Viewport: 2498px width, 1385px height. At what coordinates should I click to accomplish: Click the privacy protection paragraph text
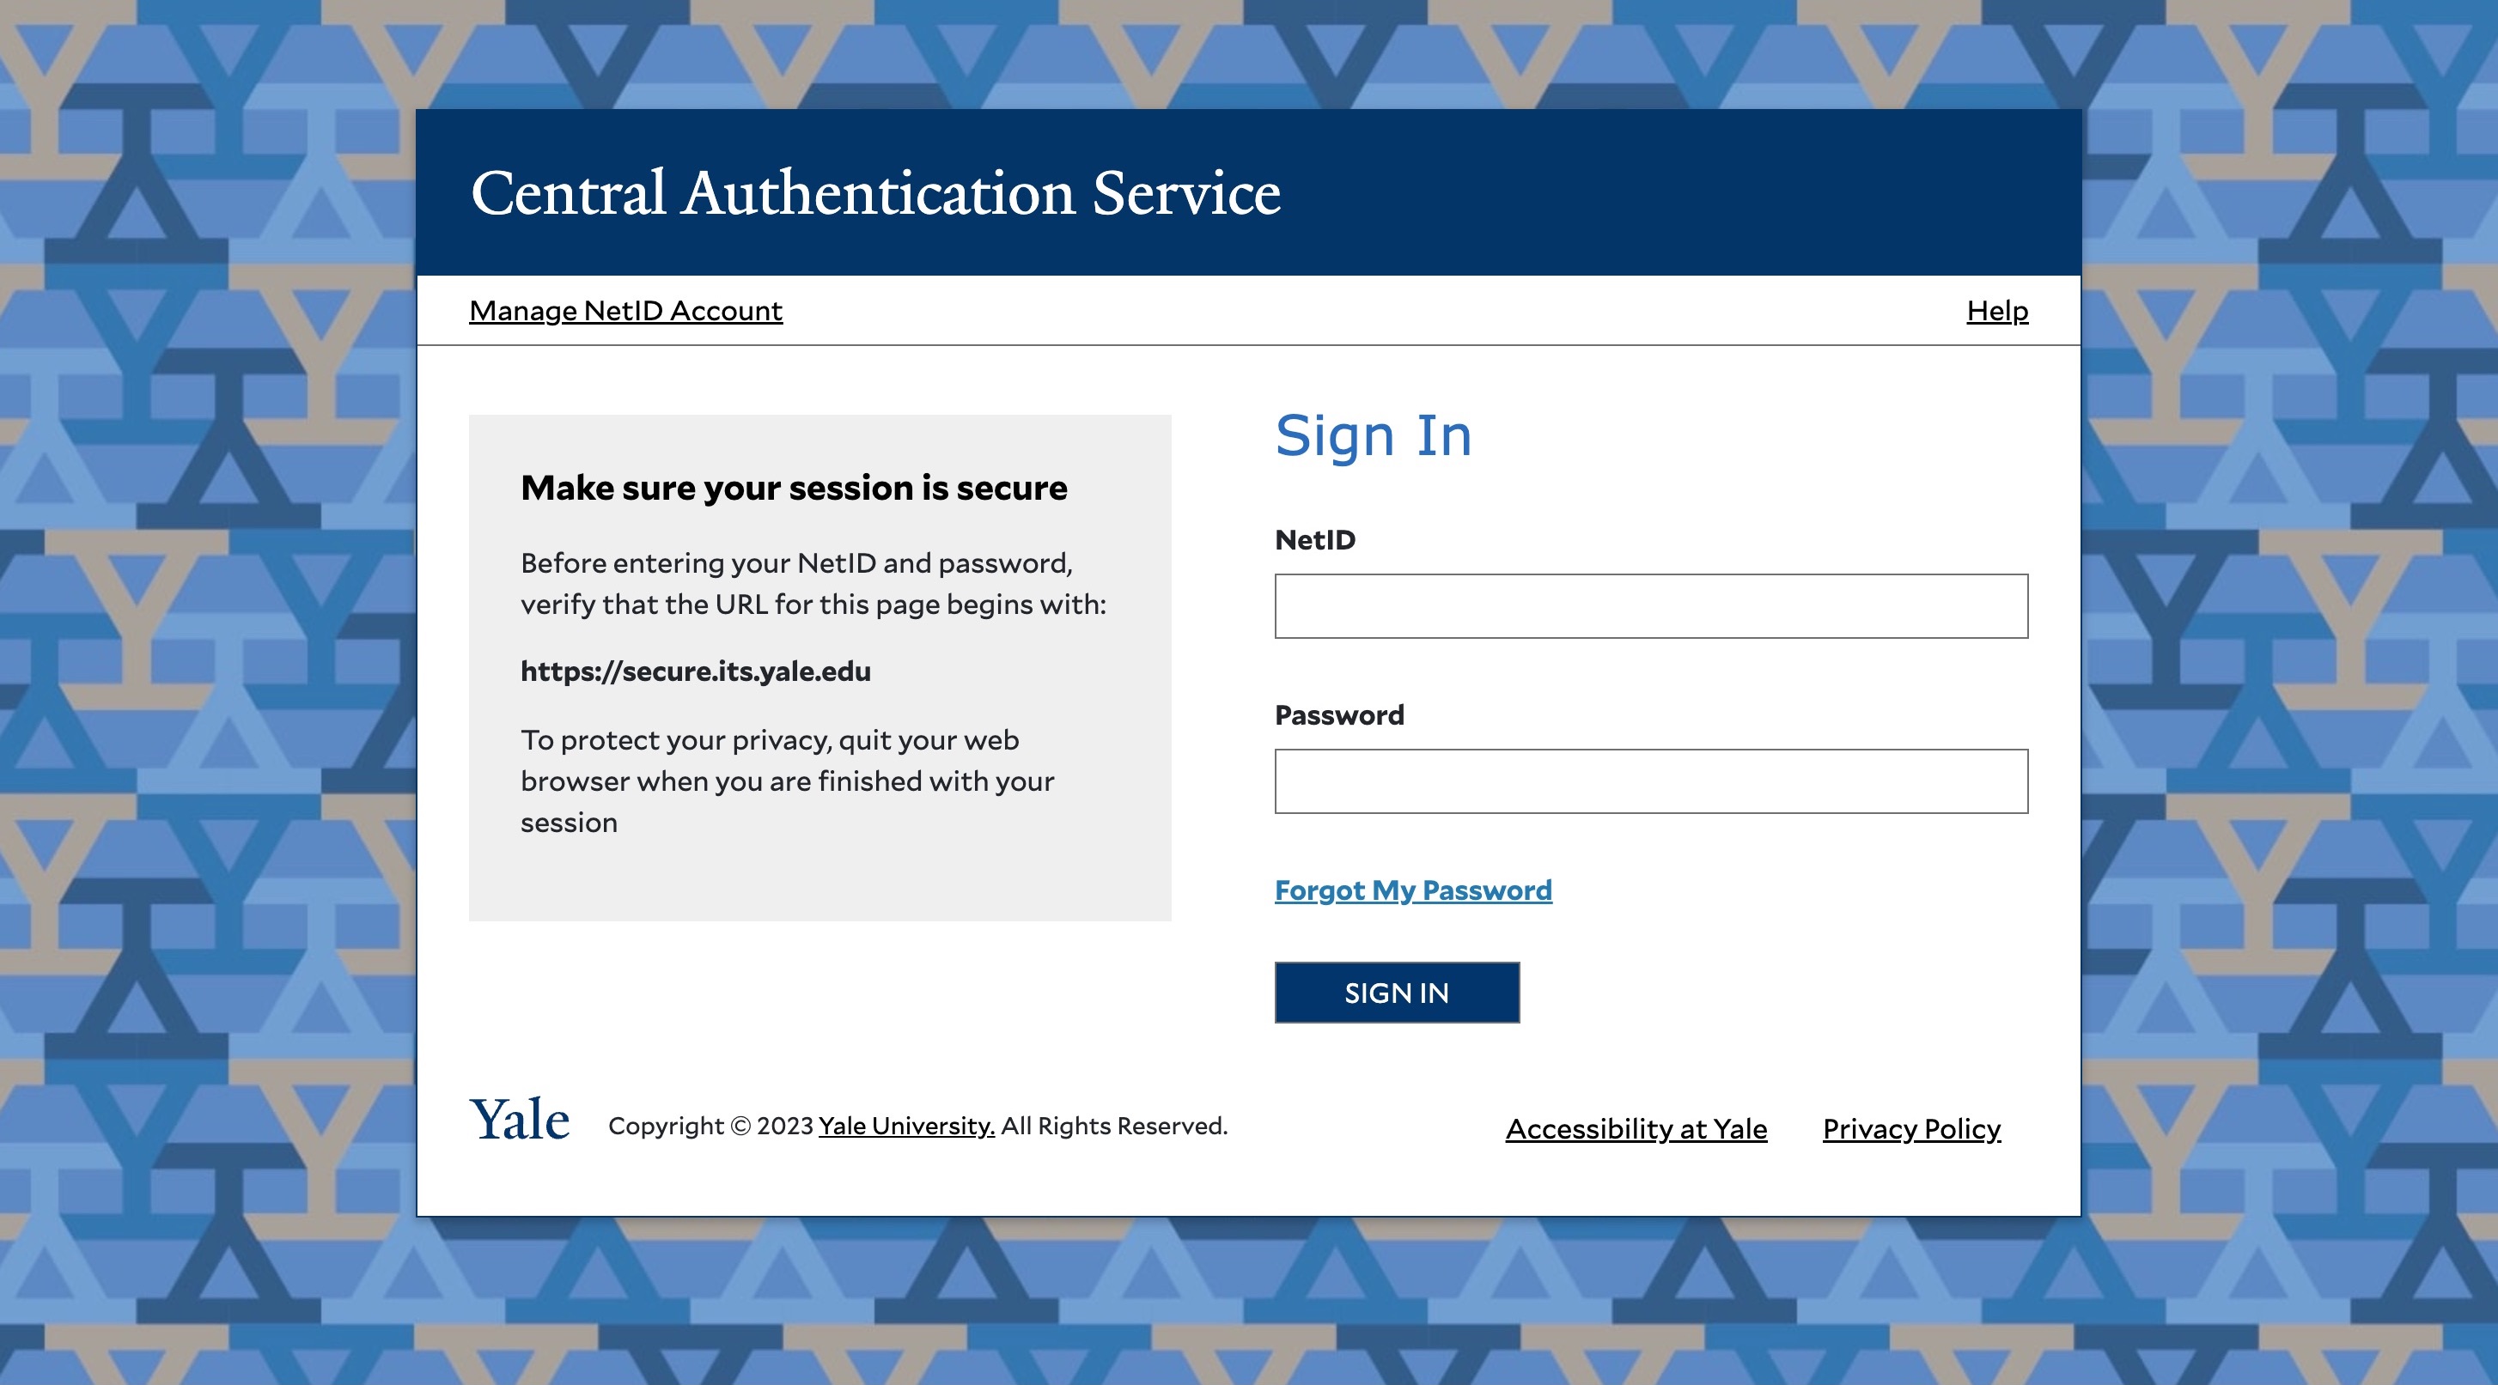(788, 781)
